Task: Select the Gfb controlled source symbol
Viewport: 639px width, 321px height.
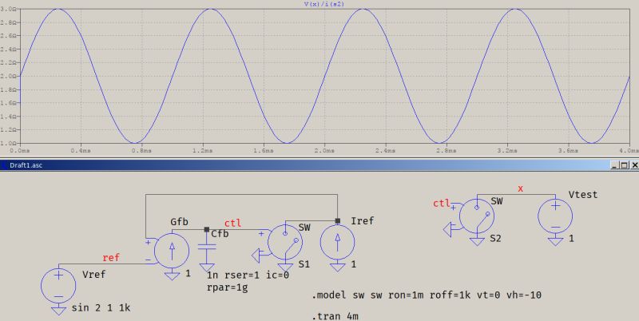Action: pos(172,251)
